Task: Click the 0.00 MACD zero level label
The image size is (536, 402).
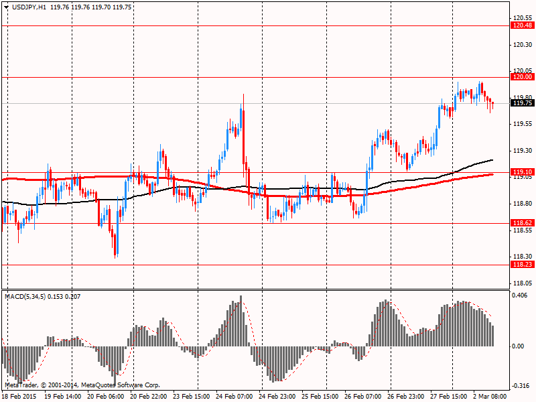Action: click(x=518, y=346)
